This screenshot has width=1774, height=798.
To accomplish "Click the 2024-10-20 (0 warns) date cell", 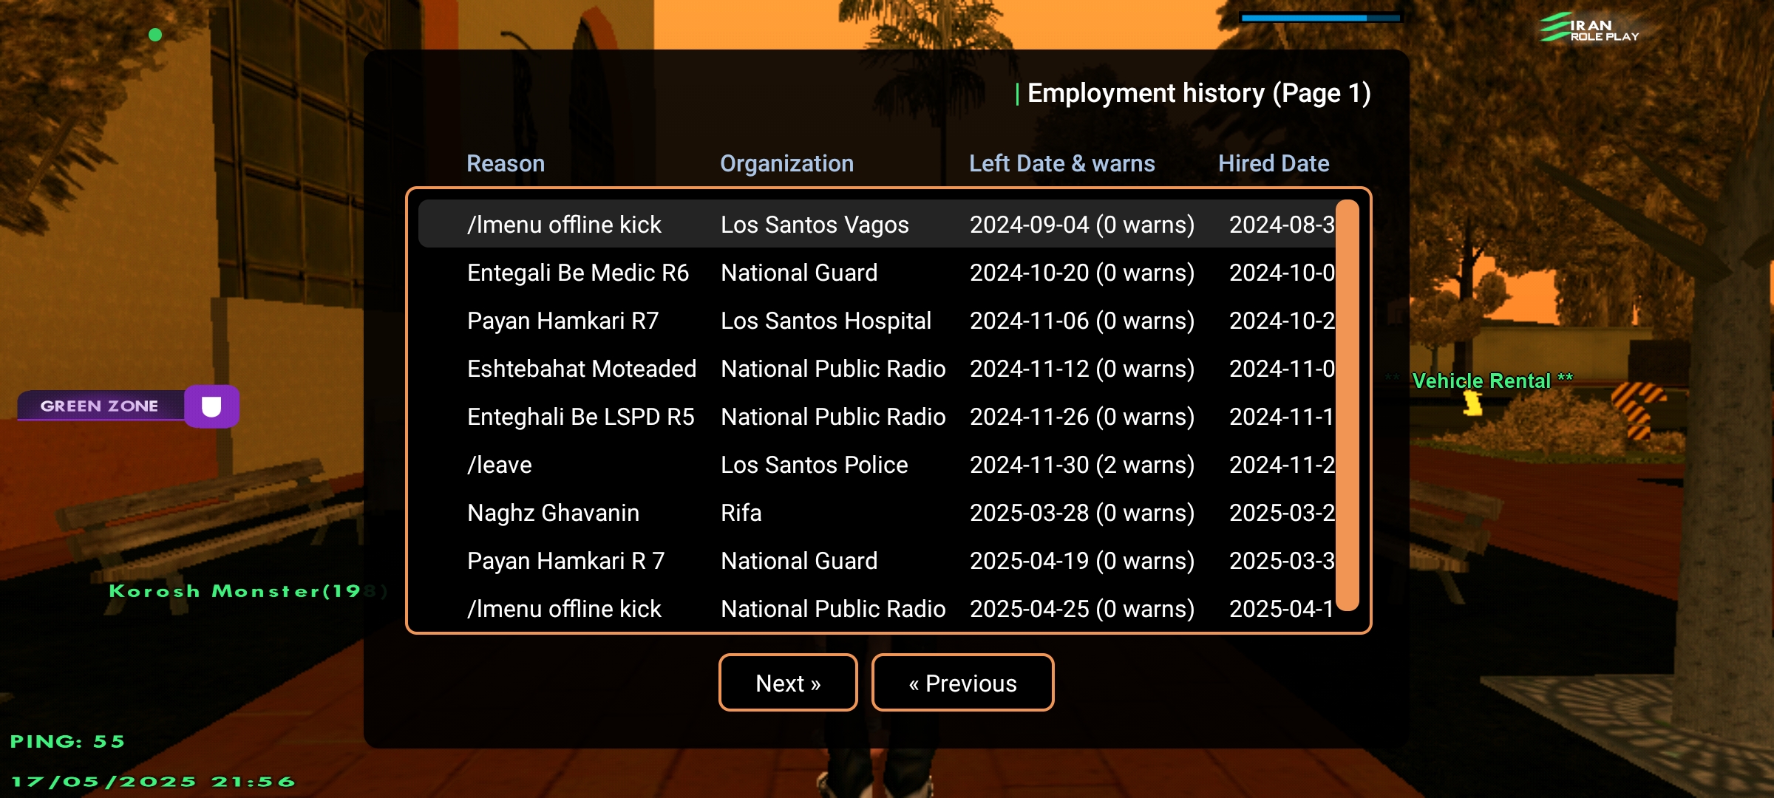I will 1081,273.
